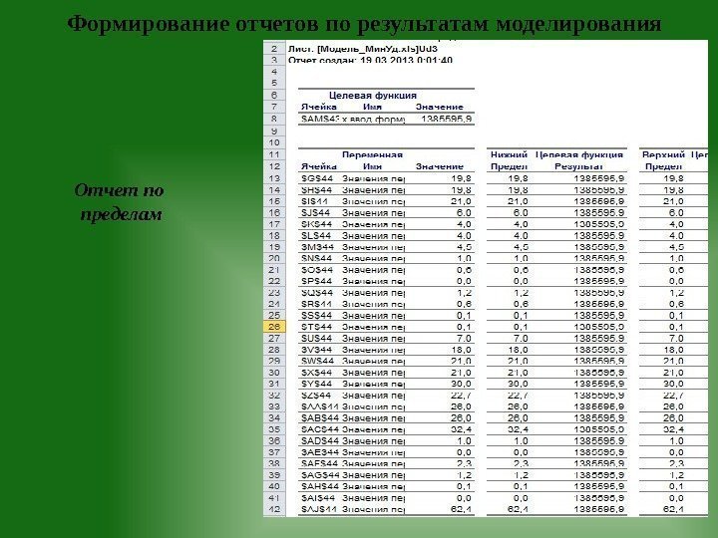The width and height of the screenshot is (718, 538).
Task: Click the 'Отчет создан' date line in row 3
Action: [370, 60]
